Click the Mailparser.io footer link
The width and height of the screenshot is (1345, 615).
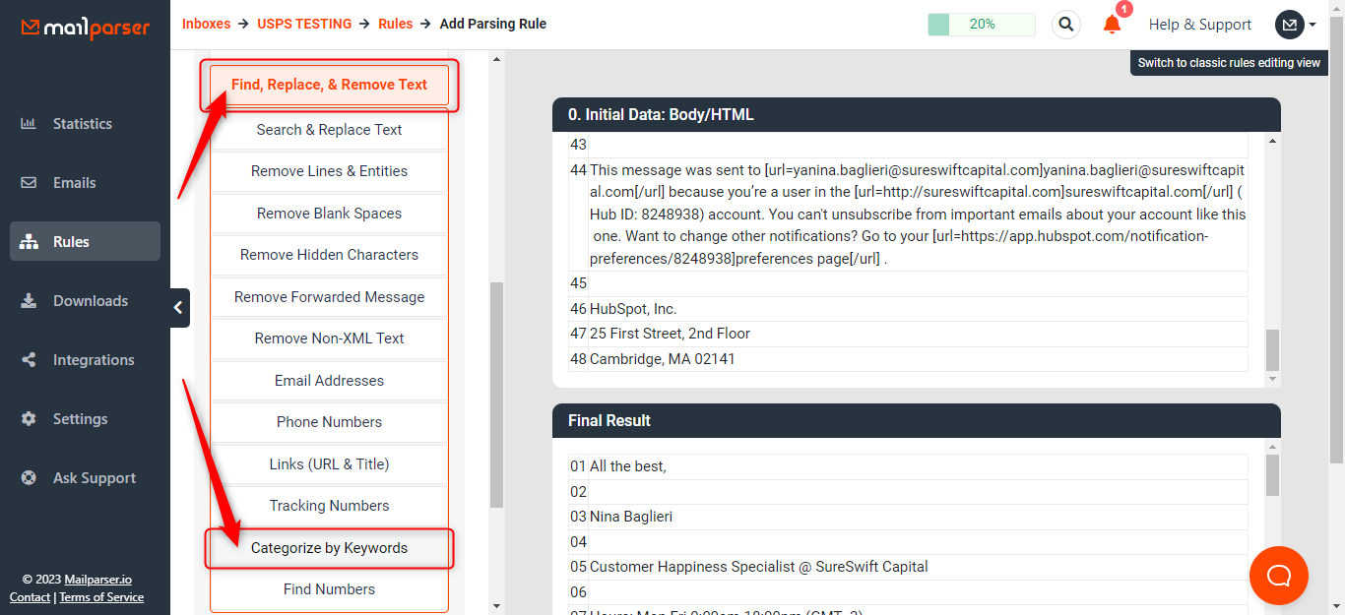coord(97,580)
